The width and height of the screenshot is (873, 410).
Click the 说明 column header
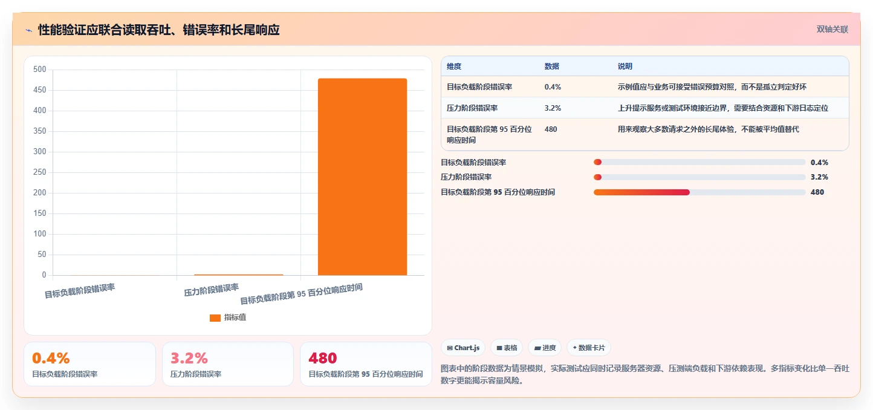625,67
